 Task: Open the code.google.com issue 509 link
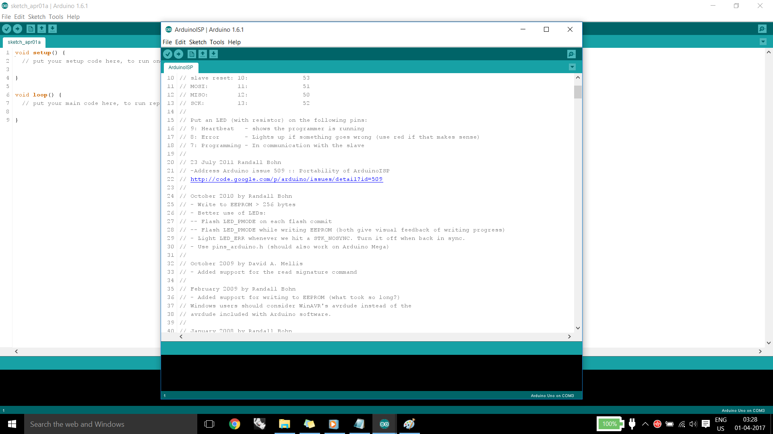[x=287, y=179]
